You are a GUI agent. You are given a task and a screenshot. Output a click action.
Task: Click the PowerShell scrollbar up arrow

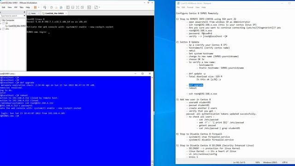[152, 77]
